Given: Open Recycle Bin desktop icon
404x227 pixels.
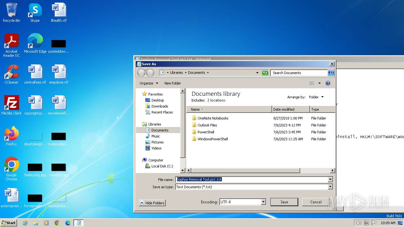Looking at the screenshot, I should [11, 13].
